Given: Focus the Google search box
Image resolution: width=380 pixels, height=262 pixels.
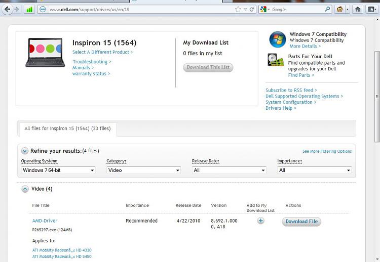Looking at the screenshot, I should [x=297, y=10].
